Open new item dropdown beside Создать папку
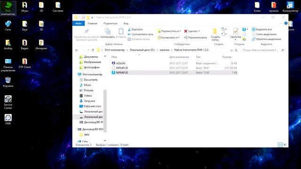 224,29
